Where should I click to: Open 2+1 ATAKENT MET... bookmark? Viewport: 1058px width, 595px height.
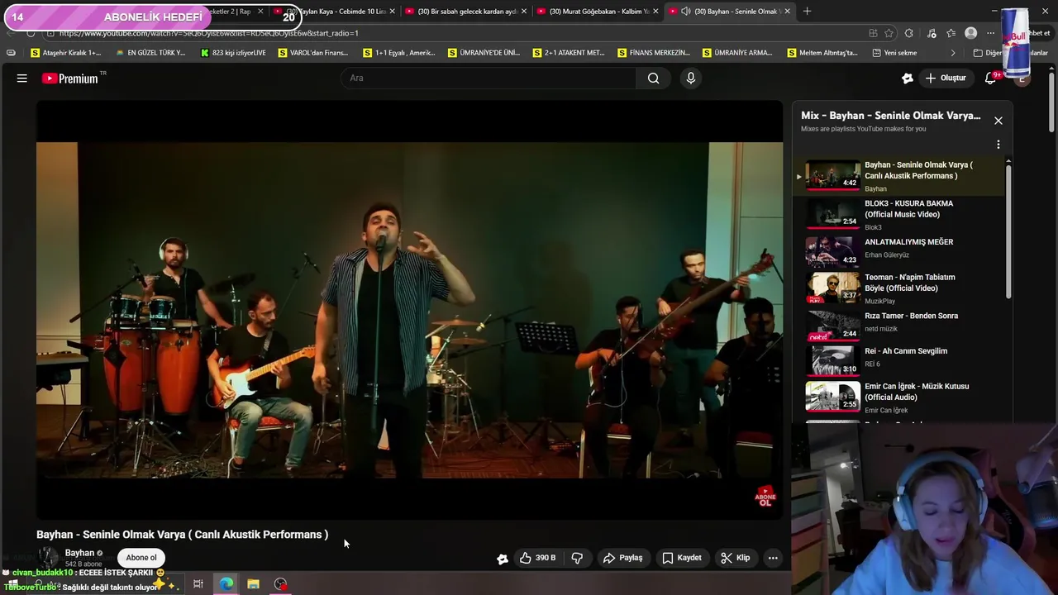568,53
